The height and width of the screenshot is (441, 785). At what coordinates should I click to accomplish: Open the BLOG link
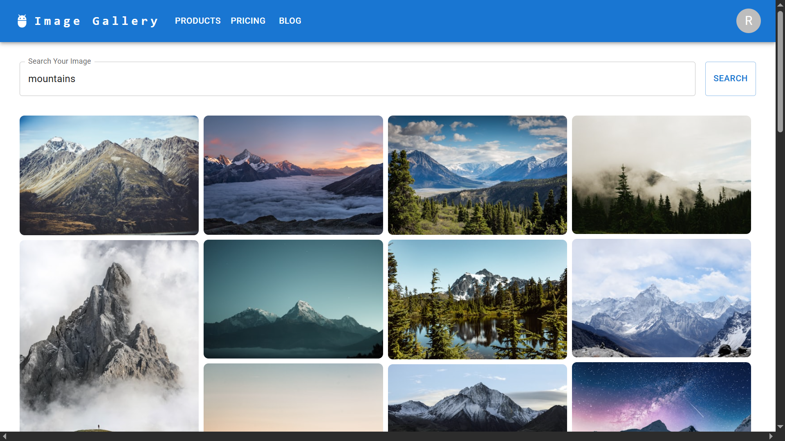click(290, 21)
